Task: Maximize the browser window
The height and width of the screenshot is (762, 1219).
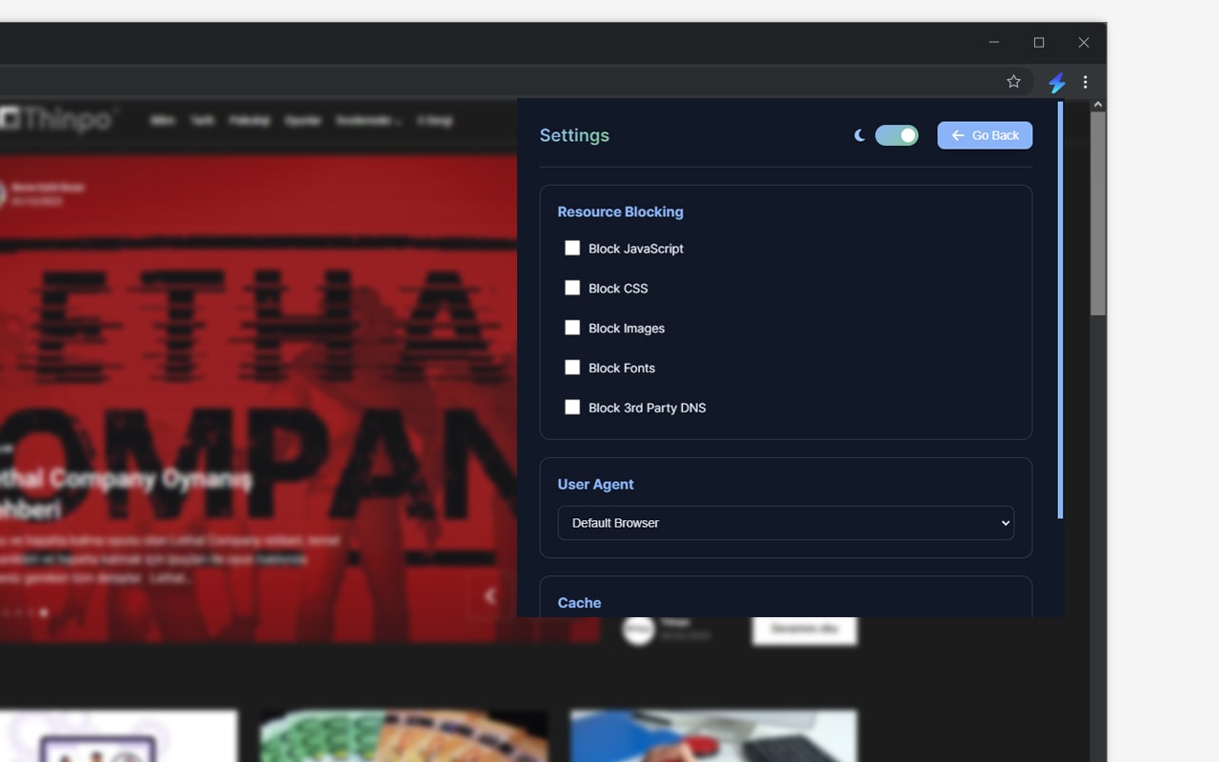Action: point(1039,43)
